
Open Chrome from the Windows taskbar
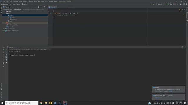[x=41, y=103]
